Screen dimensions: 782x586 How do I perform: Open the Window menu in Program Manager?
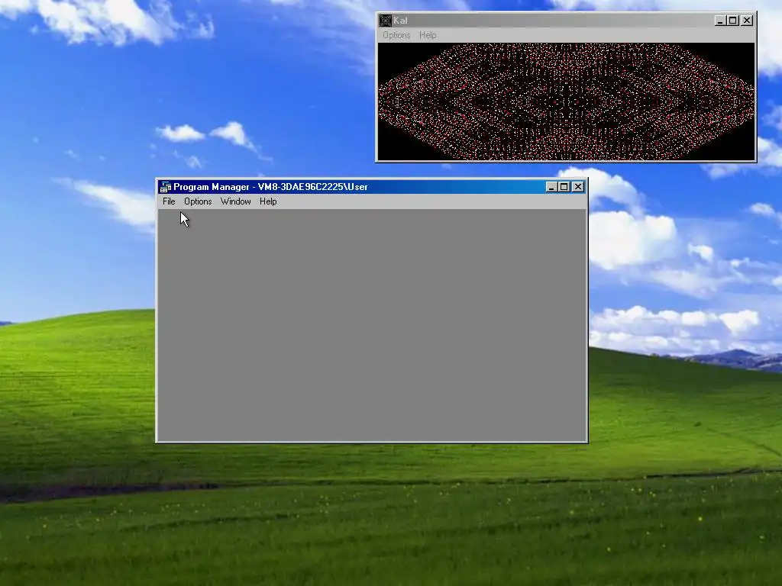(x=235, y=201)
